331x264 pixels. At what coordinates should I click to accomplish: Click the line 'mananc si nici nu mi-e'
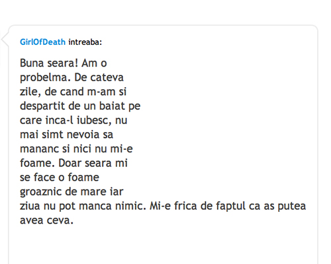click(x=76, y=149)
